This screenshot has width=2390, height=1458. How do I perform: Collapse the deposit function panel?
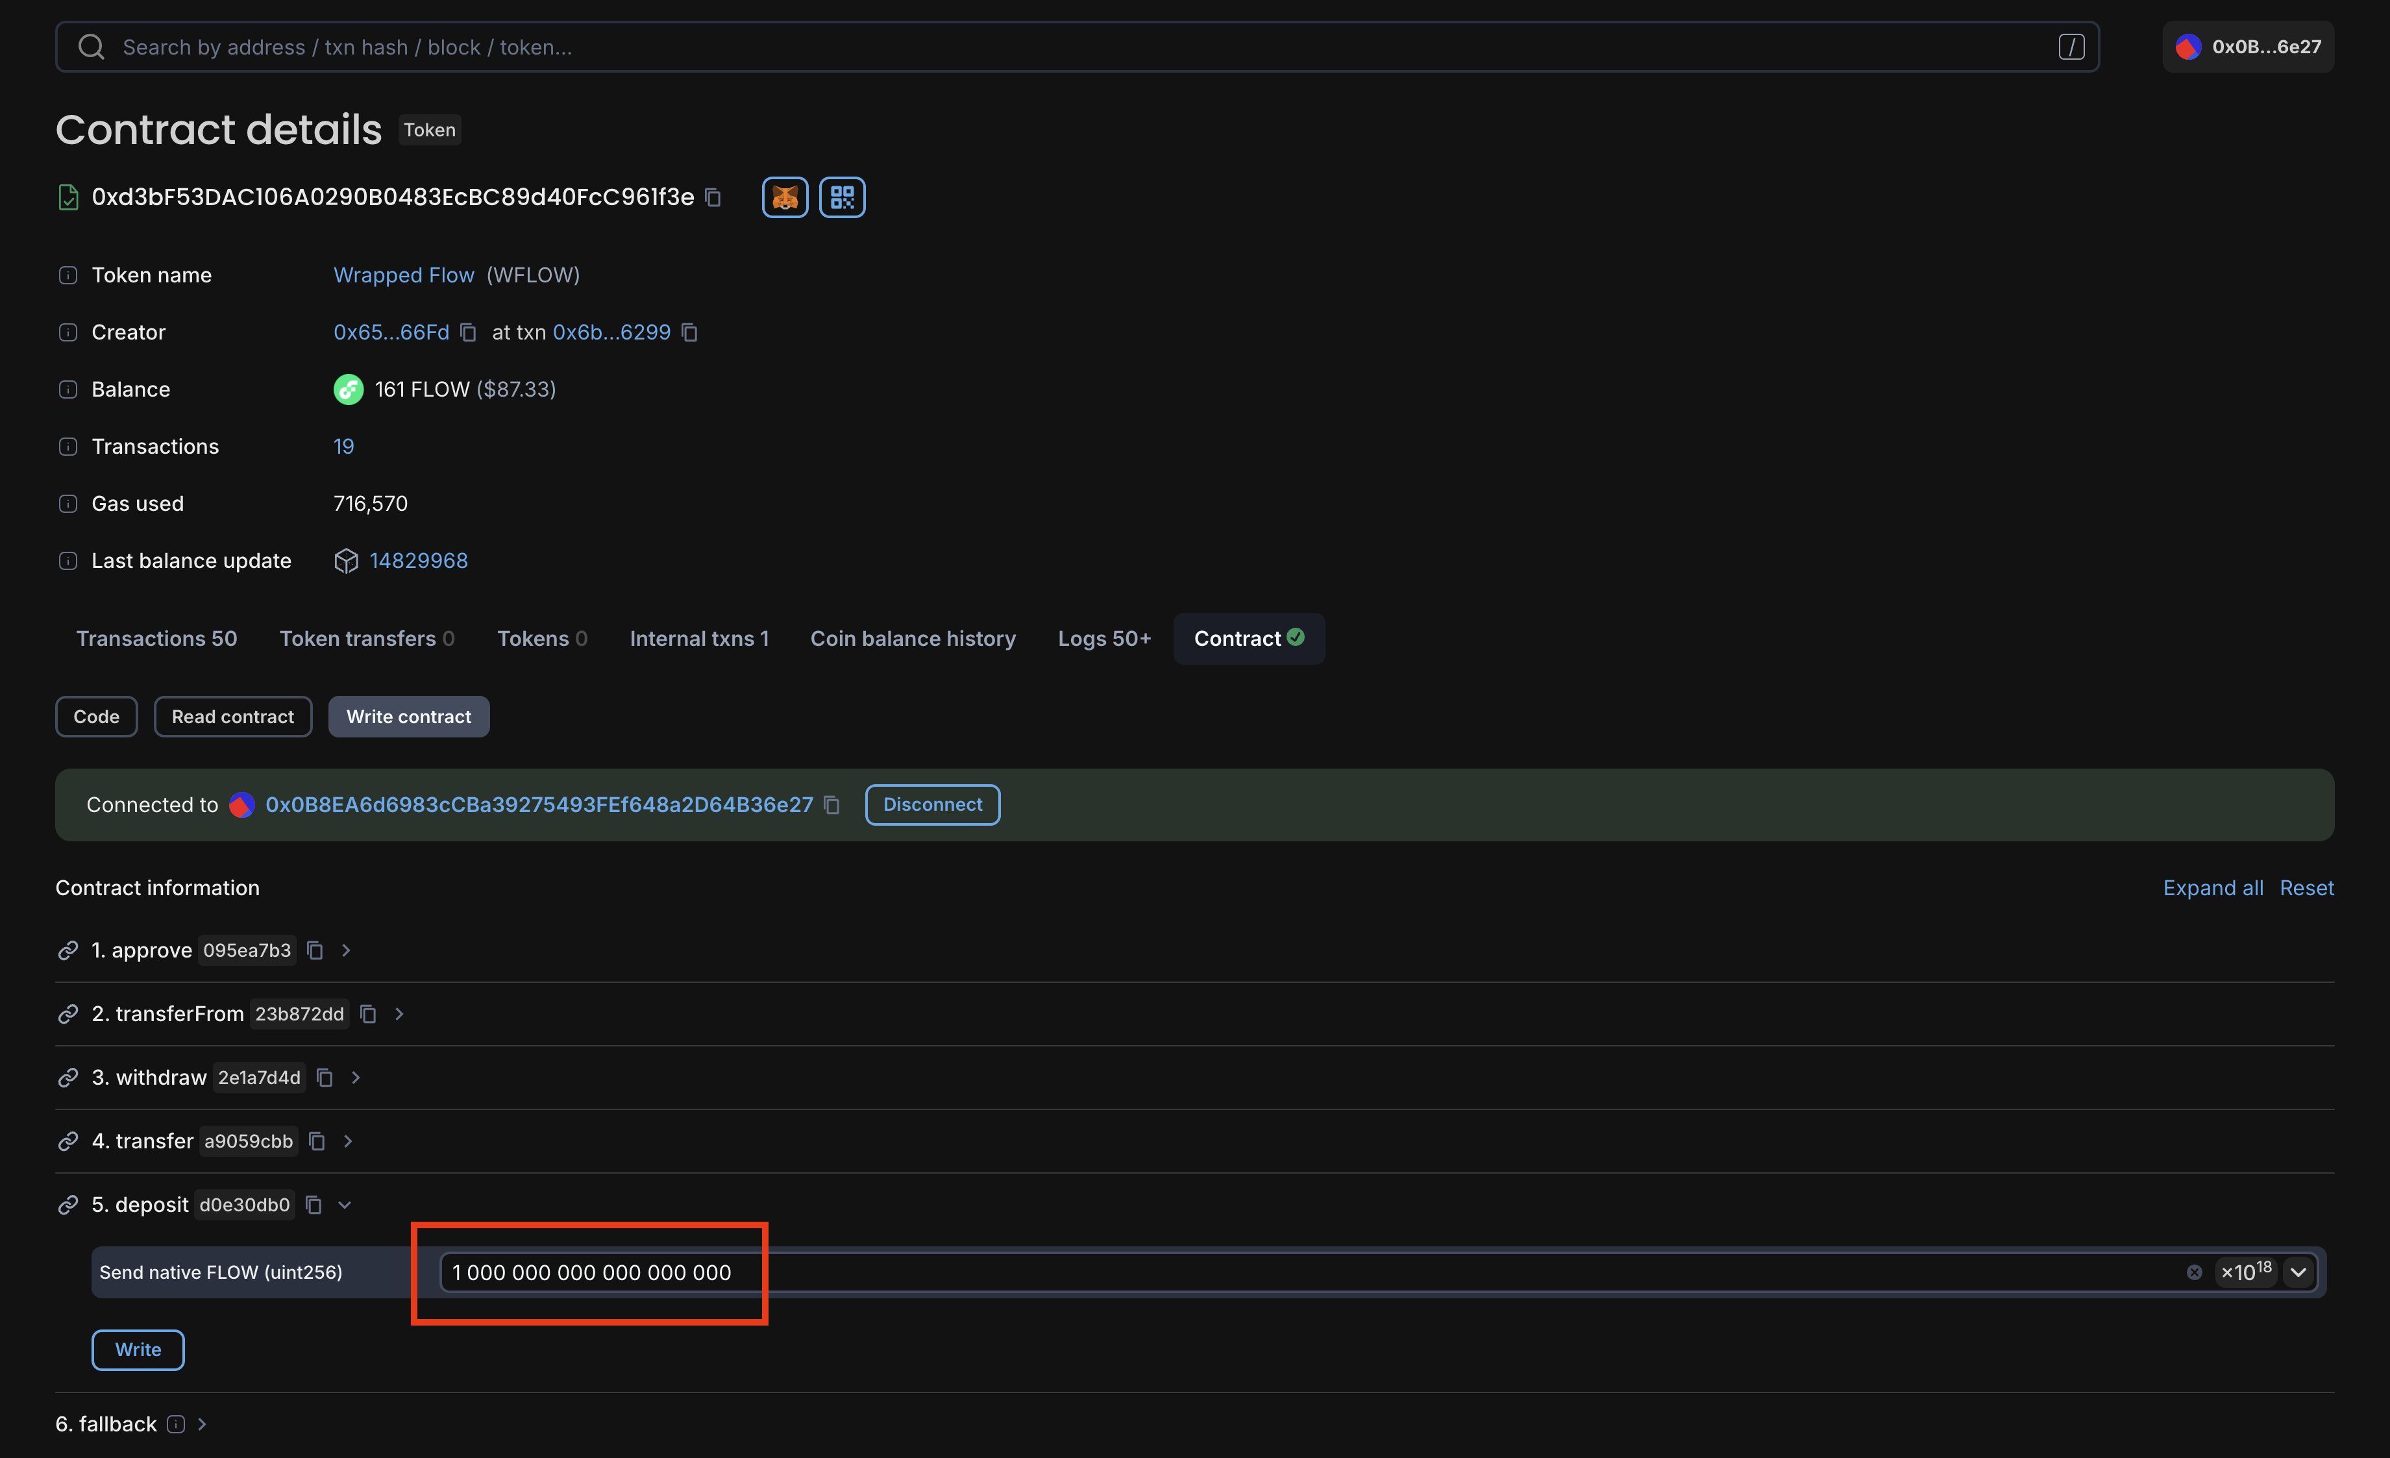(x=344, y=1204)
